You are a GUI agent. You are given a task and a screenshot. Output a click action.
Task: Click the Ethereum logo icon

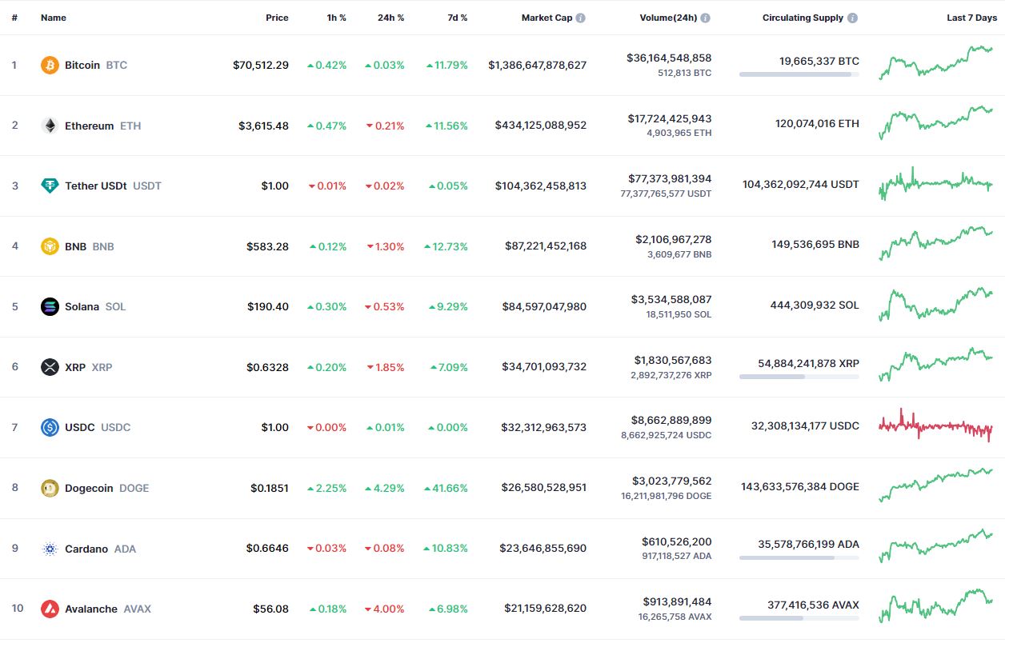(50, 126)
